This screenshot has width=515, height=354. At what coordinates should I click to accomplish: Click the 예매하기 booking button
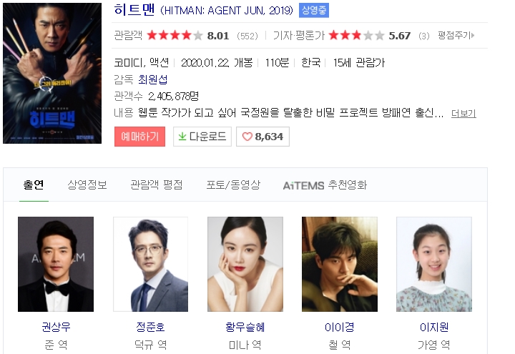coord(140,137)
